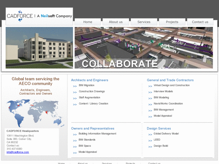219x164 pixels.
Task: Go to the About us tab
Action: (x=116, y=22)
